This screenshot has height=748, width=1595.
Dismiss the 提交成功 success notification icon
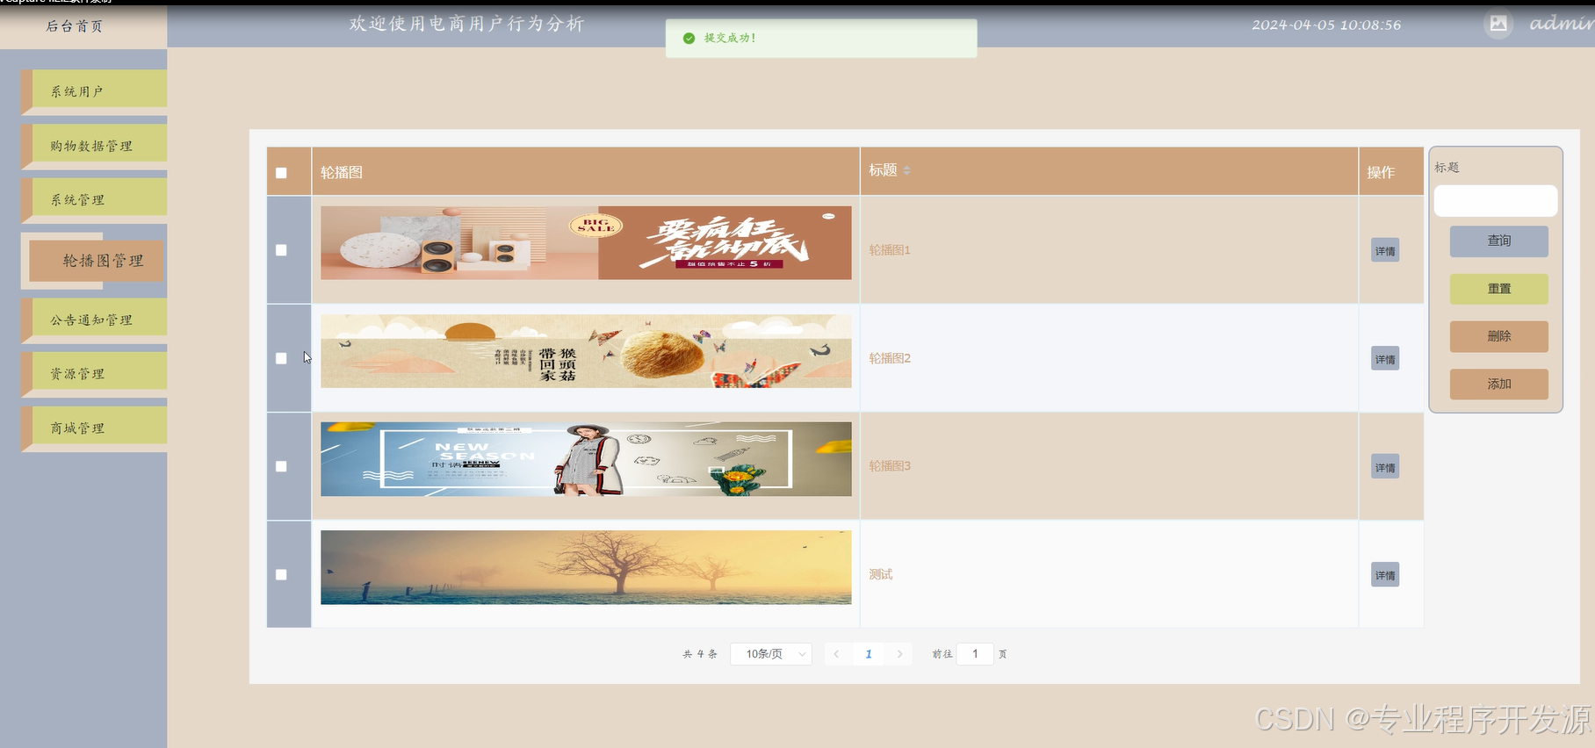pyautogui.click(x=689, y=38)
